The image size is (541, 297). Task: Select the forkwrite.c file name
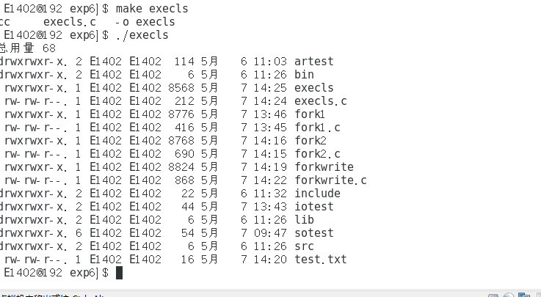(x=330, y=180)
